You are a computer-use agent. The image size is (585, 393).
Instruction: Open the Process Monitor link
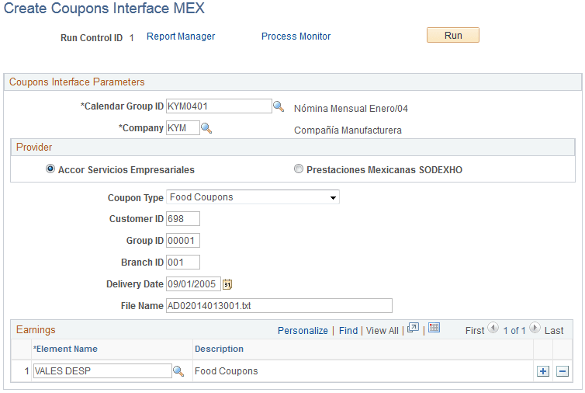coord(296,37)
